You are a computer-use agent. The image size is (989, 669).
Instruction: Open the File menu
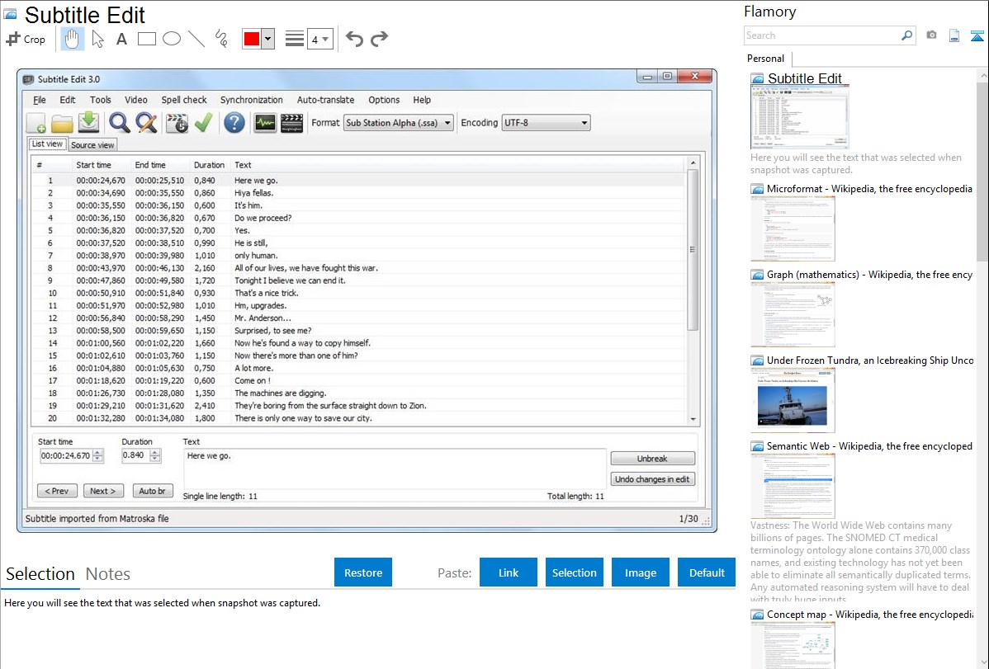click(x=40, y=100)
